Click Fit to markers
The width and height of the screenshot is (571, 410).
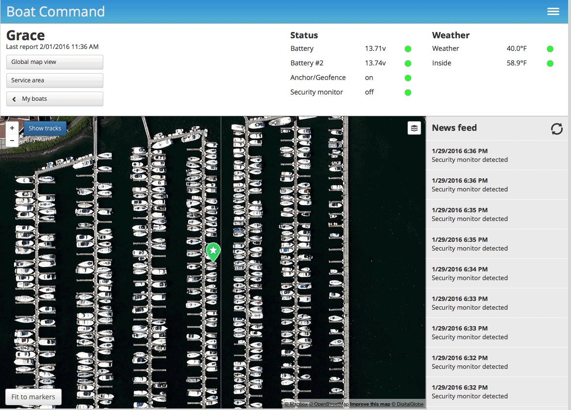tap(33, 396)
